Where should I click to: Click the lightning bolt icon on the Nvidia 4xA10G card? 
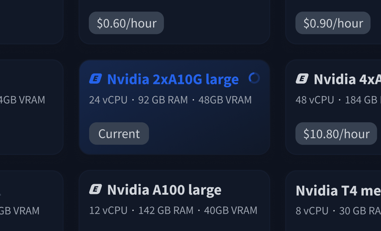(301, 79)
